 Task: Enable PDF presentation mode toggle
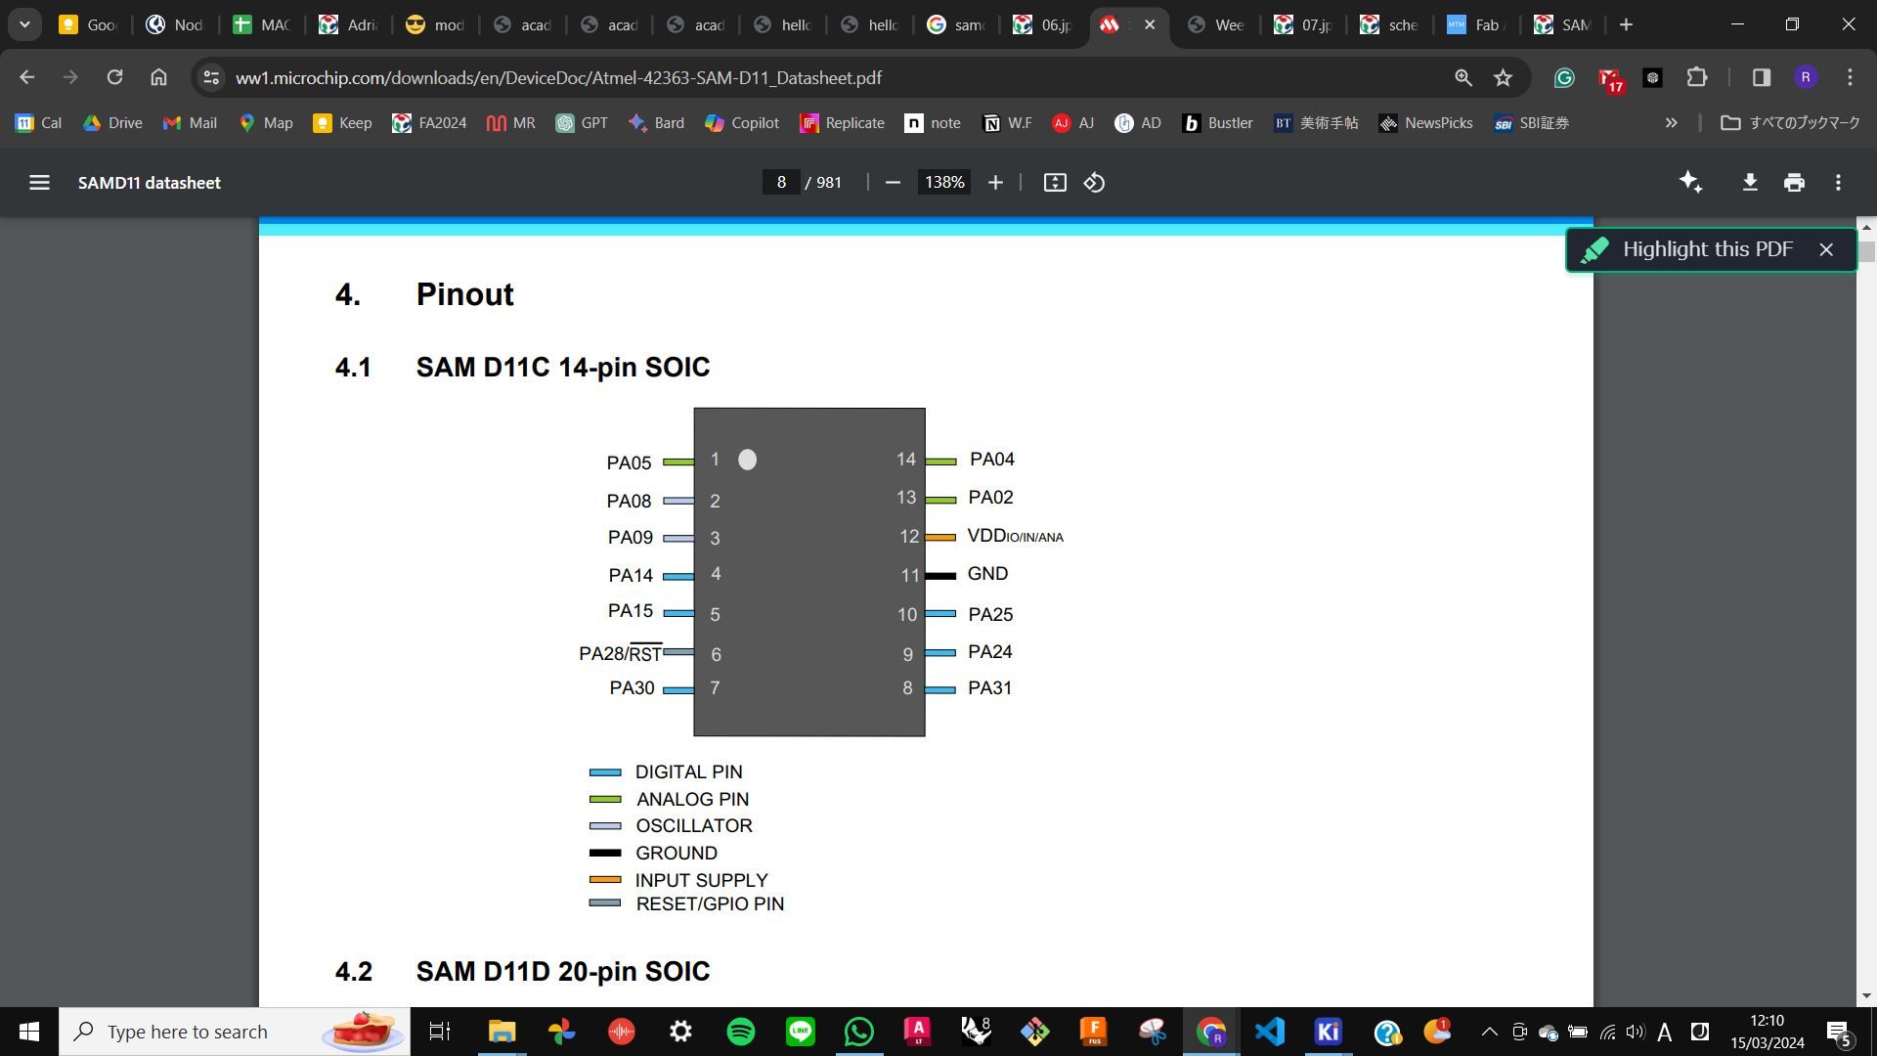(1055, 182)
